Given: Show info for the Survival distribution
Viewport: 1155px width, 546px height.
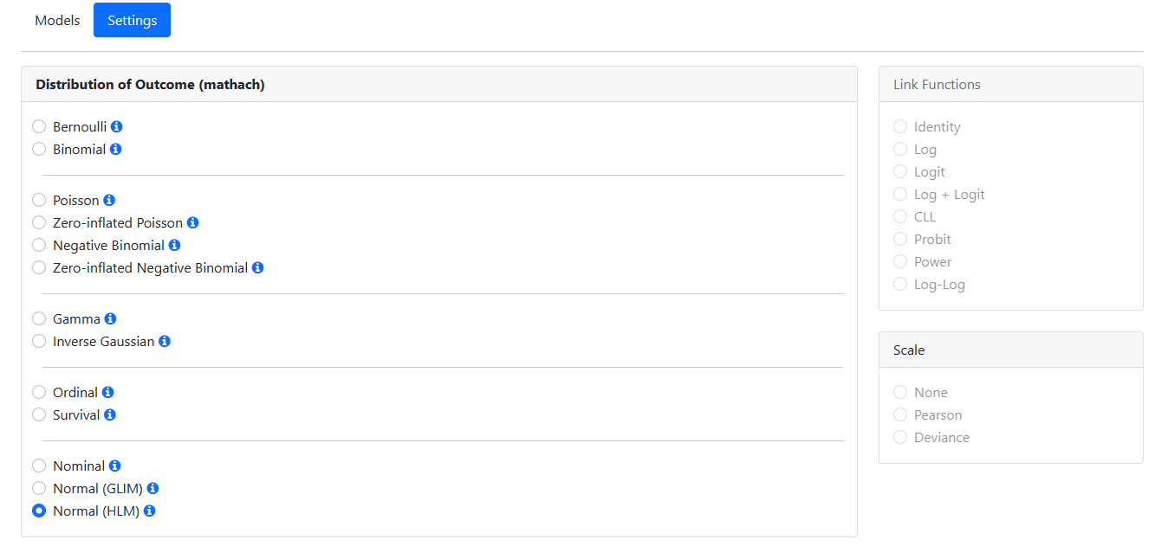Looking at the screenshot, I should pos(110,415).
